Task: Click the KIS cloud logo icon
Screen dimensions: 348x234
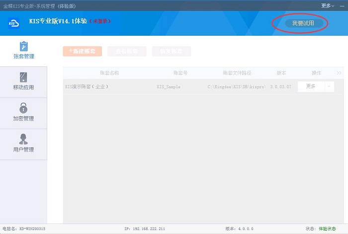Action: (x=13, y=23)
